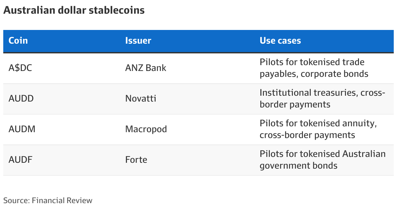Select the Forte issuer cell

click(136, 160)
